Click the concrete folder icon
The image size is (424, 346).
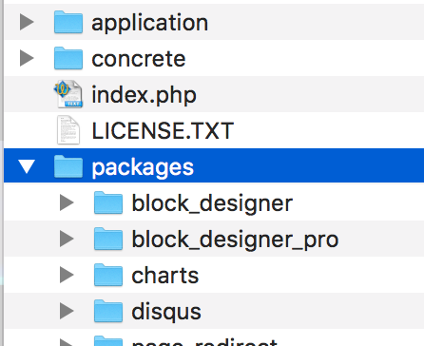point(68,58)
